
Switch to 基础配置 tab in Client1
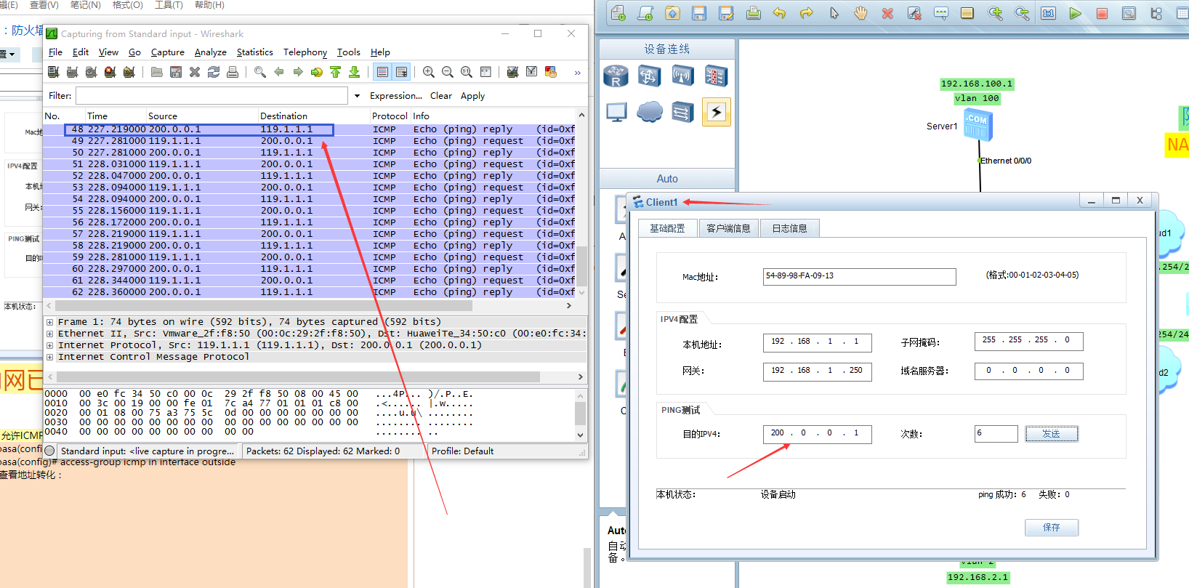[668, 228]
